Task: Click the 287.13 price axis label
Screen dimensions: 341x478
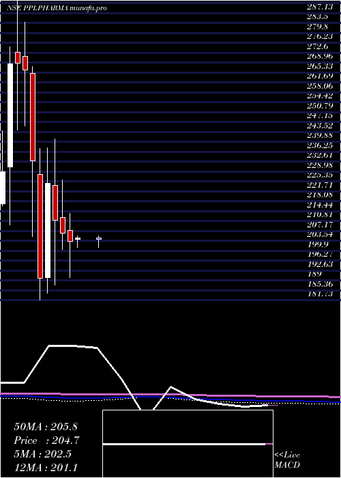Action: click(319, 8)
